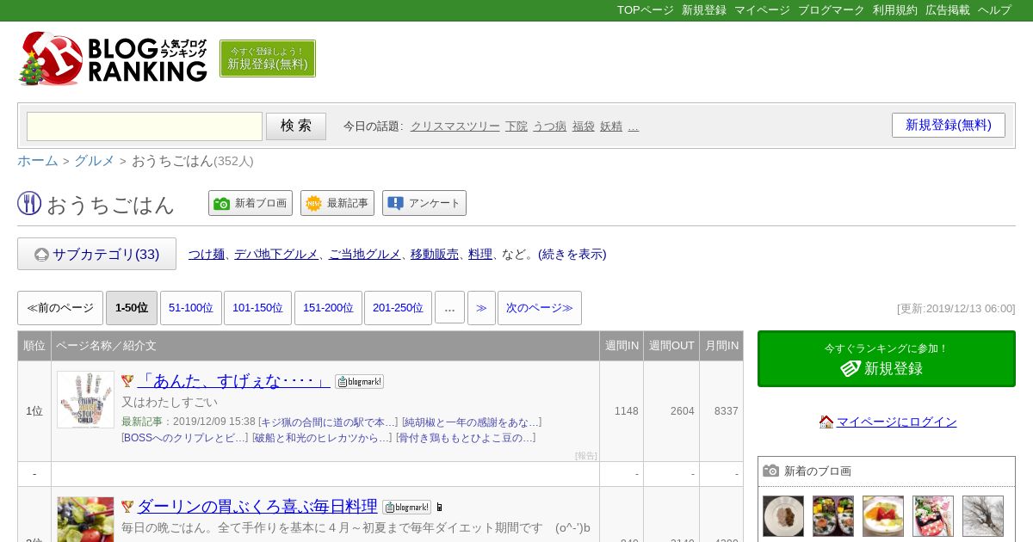1033x542 pixels.
Task: Expand subcategories with (続きを表示)
Action: (572, 255)
